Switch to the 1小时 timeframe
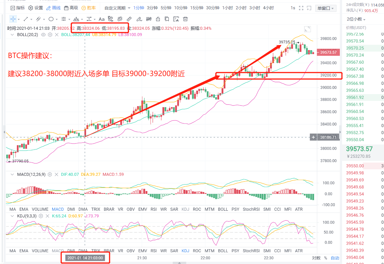 pyautogui.click(x=228, y=8)
